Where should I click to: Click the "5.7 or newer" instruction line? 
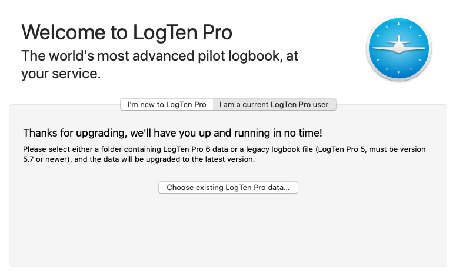coord(139,159)
